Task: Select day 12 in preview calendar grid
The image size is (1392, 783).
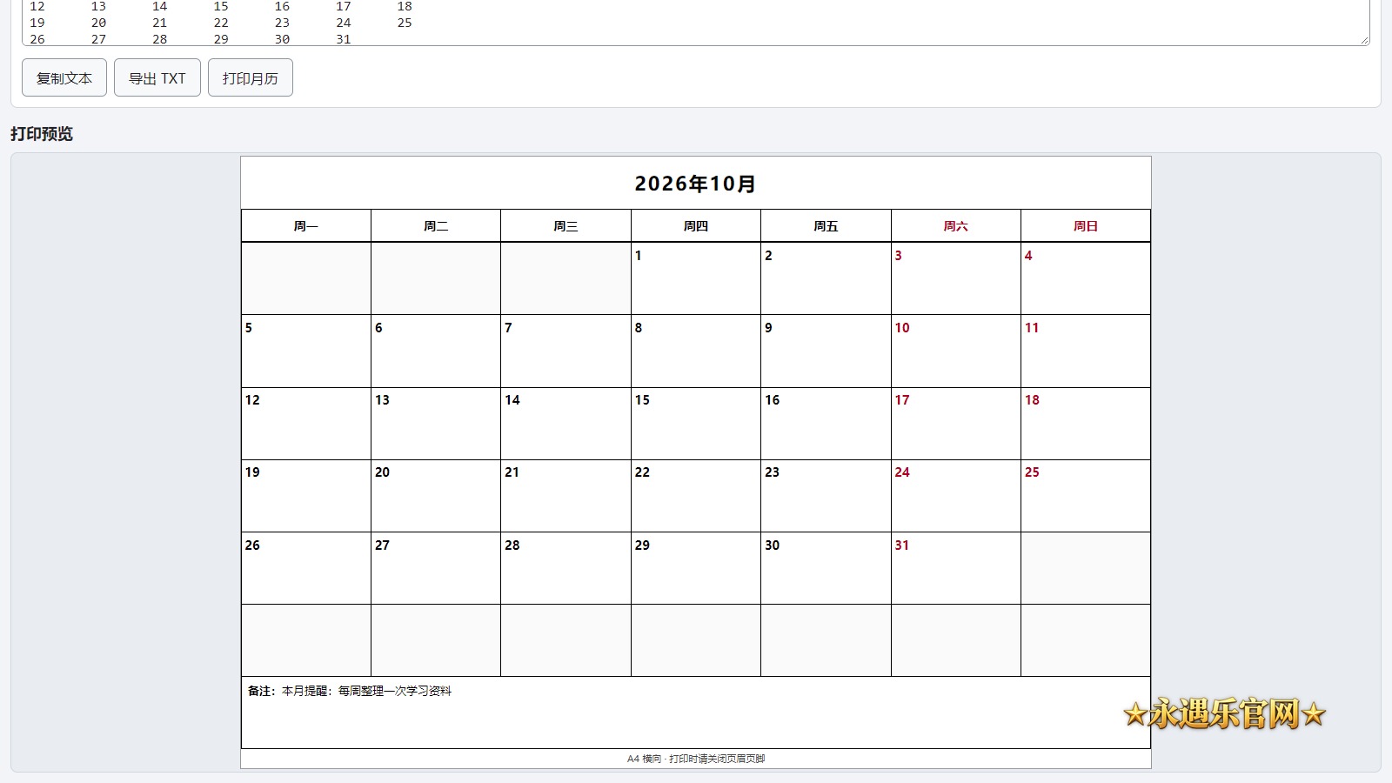Action: click(306, 424)
